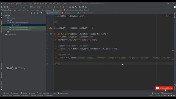Image resolution: width=176 pixels, height=99 pixels.
Task: Expand the manifests folder node
Action: pos(6,18)
